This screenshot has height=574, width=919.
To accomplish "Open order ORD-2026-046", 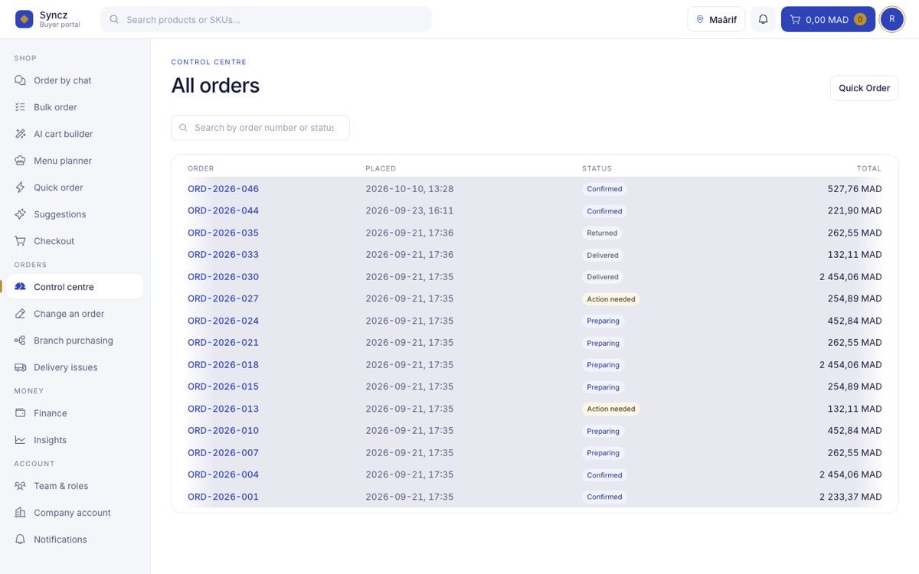I will pyautogui.click(x=224, y=189).
